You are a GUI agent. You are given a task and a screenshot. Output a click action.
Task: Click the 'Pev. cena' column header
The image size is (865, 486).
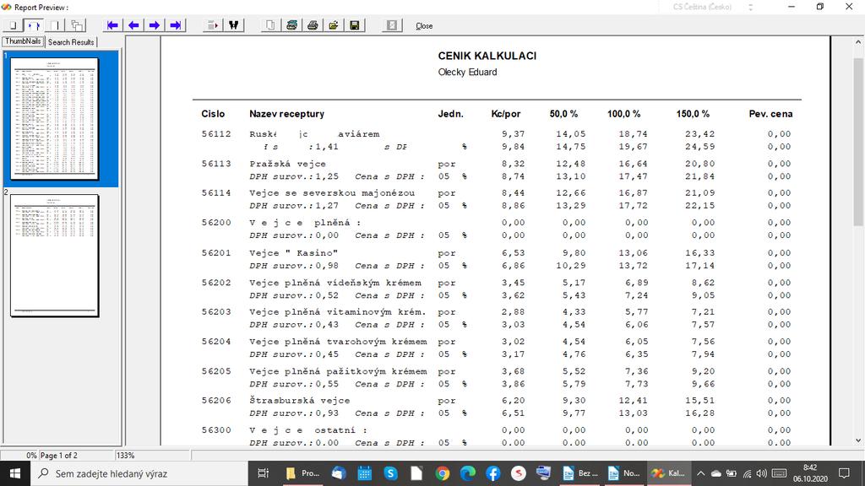[x=770, y=114]
